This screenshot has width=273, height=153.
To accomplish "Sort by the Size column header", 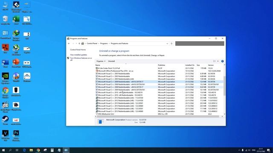I will [202, 65].
